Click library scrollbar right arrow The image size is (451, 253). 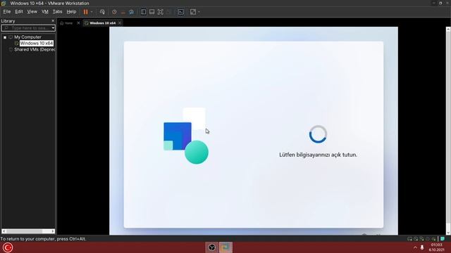pos(53,231)
